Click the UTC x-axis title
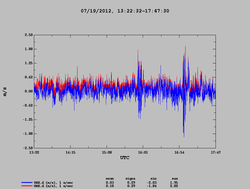250x189 pixels. (125, 158)
